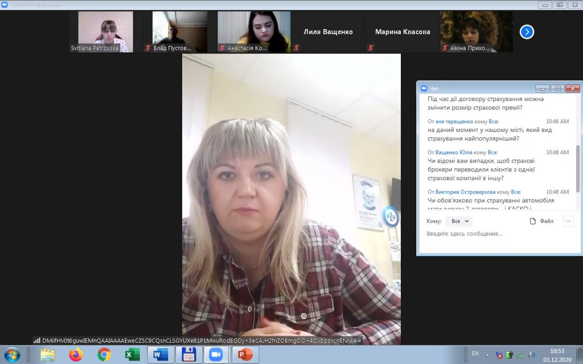The height and width of the screenshot is (364, 583).
Task: Click recipient Все in аня терещенко message
Action: pos(493,121)
